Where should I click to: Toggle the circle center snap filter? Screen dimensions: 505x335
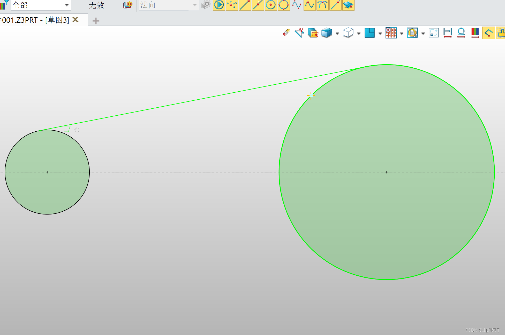pos(271,5)
